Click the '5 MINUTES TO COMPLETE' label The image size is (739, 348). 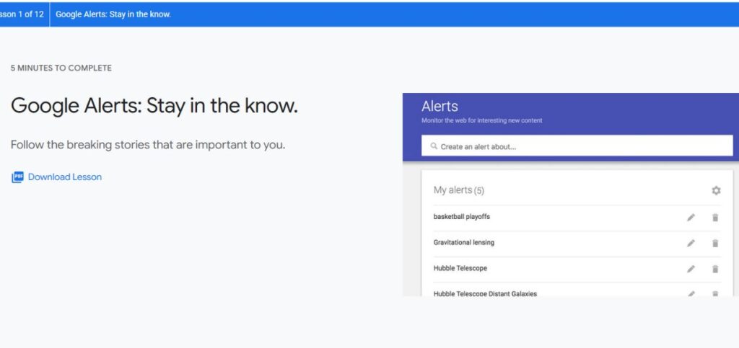pyautogui.click(x=61, y=68)
